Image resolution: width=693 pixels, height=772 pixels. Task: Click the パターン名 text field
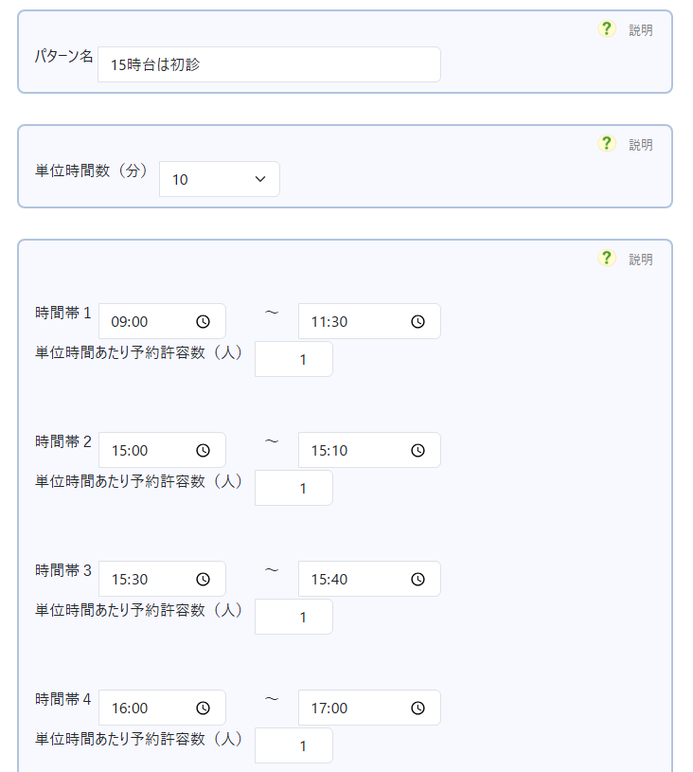[269, 64]
